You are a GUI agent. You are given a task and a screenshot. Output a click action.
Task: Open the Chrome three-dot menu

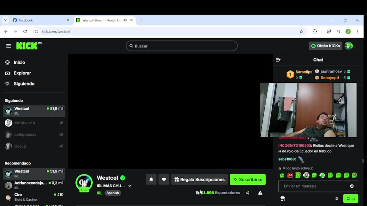[x=358, y=31]
